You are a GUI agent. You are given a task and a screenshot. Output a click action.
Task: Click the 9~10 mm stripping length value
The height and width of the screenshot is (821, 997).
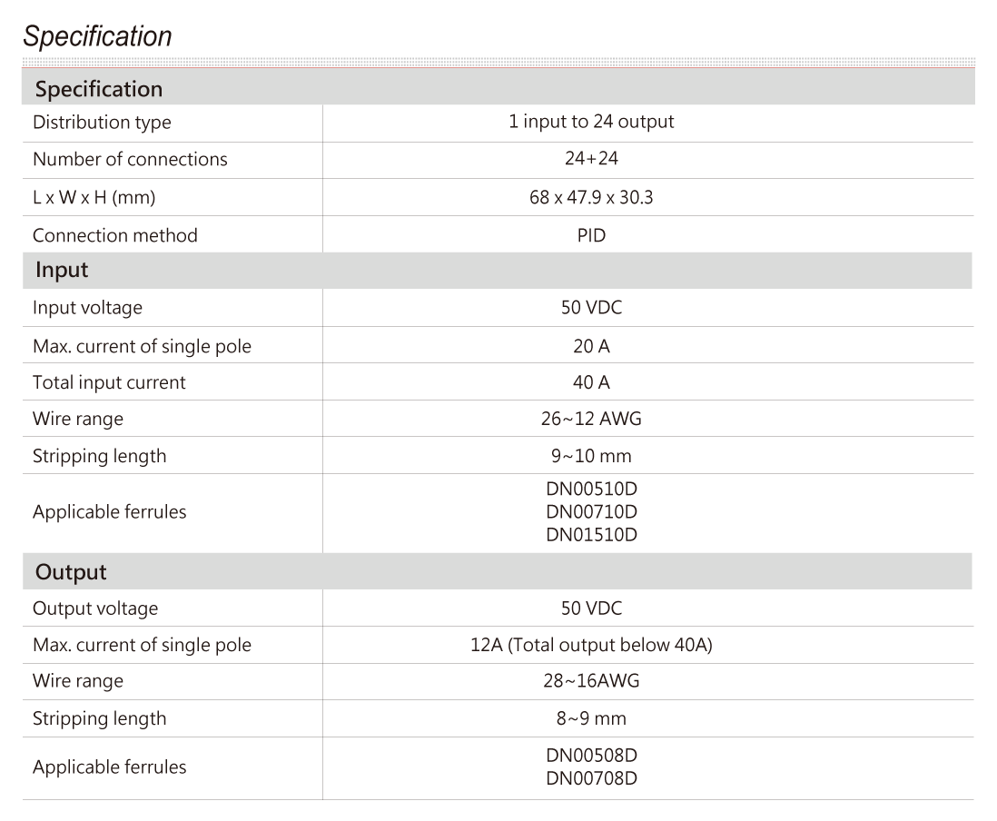(x=591, y=456)
